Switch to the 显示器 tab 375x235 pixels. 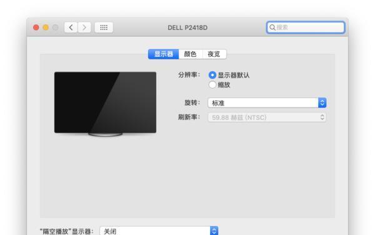coord(163,54)
